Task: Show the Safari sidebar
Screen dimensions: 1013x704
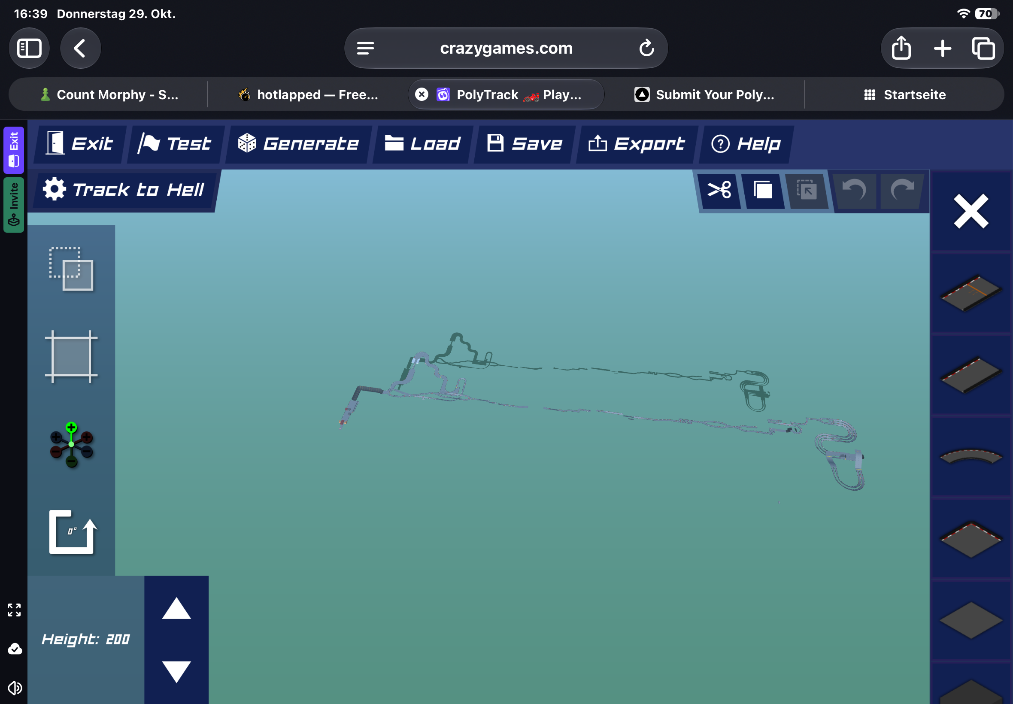Action: (x=29, y=48)
